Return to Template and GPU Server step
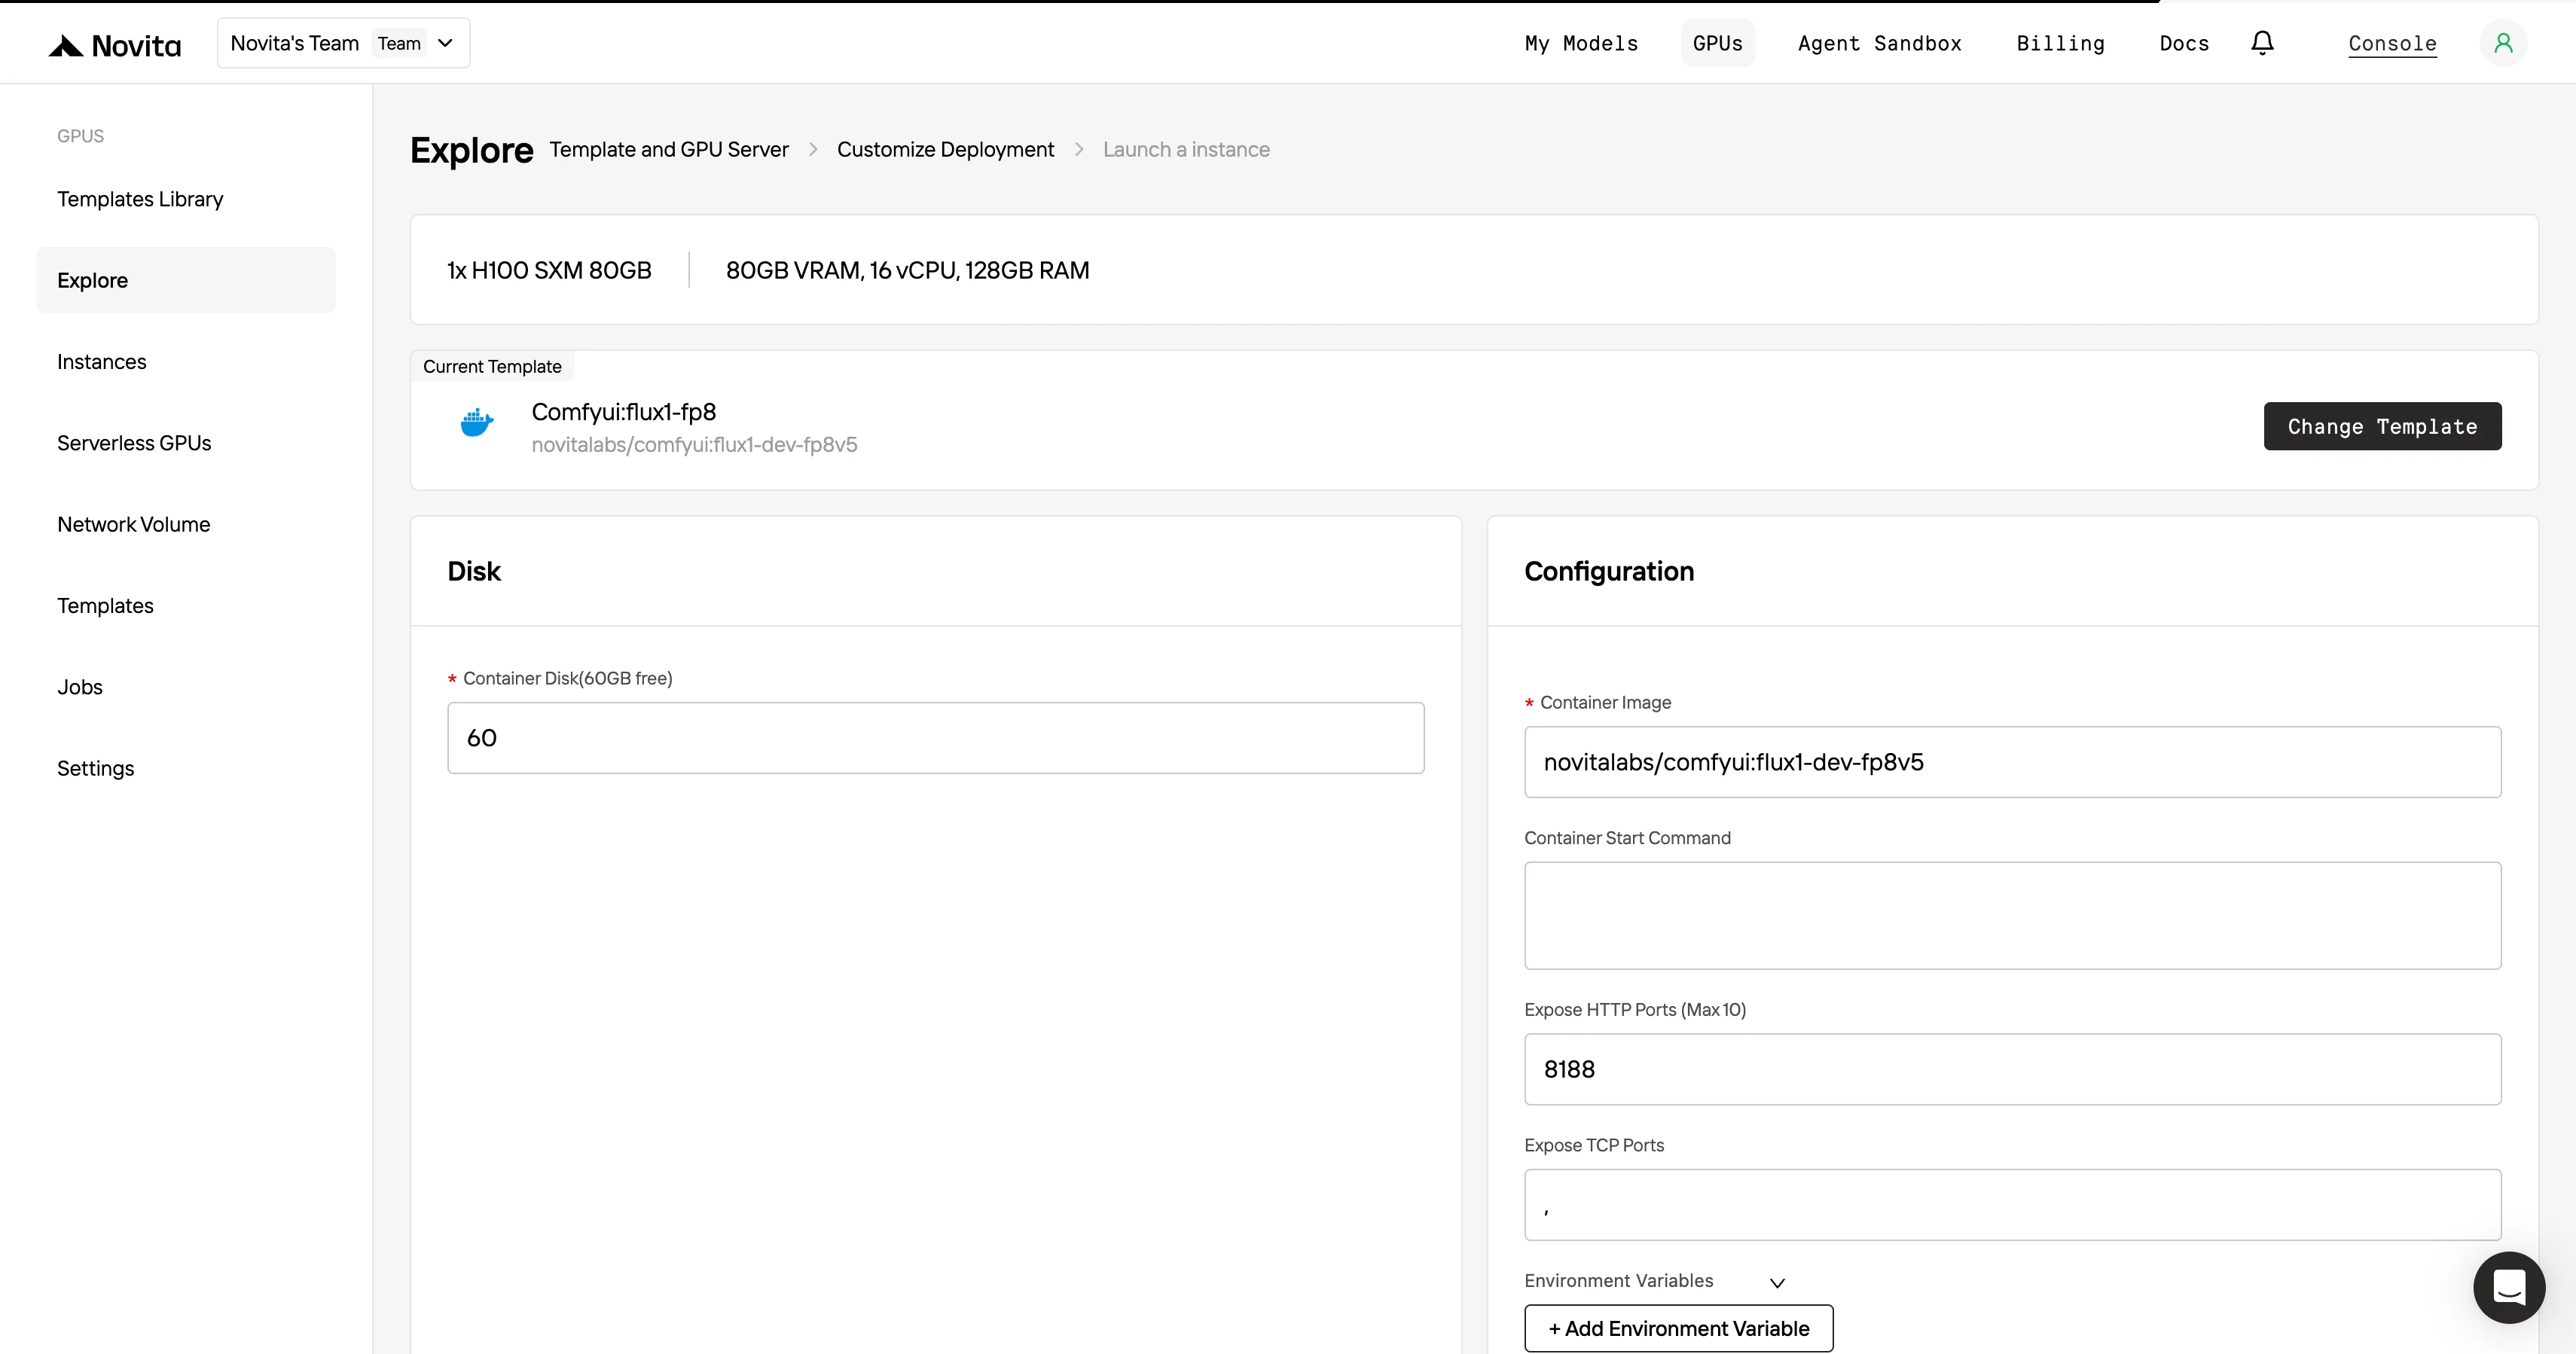2576x1354 pixels. (x=669, y=149)
